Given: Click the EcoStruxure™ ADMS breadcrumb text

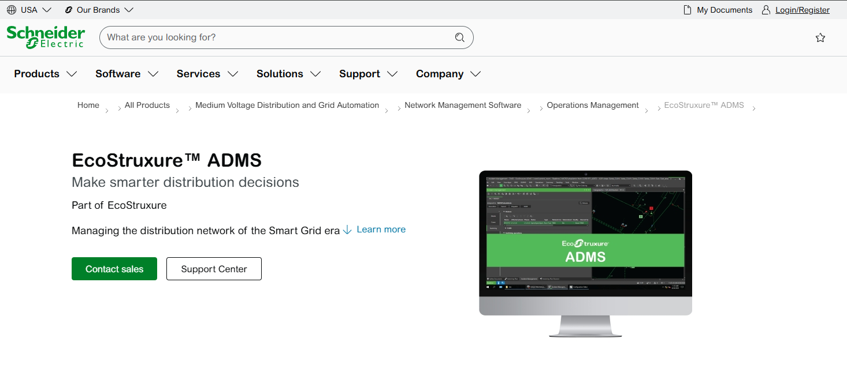Looking at the screenshot, I should coord(704,105).
